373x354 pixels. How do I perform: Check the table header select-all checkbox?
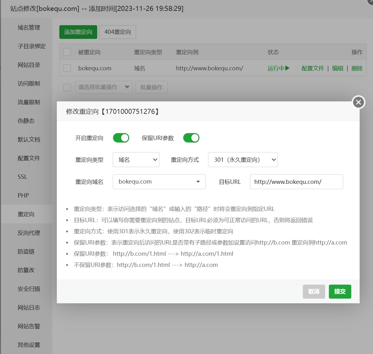[x=67, y=52]
